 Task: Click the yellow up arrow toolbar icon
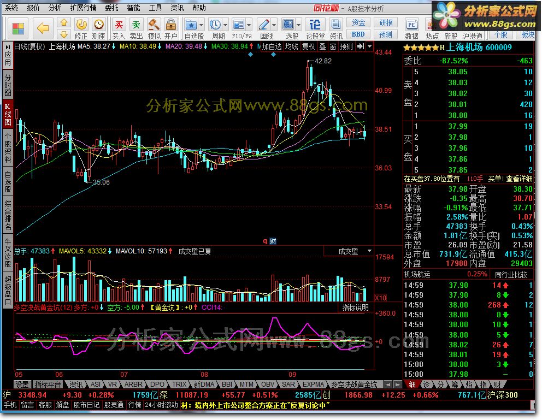[x=64, y=22]
